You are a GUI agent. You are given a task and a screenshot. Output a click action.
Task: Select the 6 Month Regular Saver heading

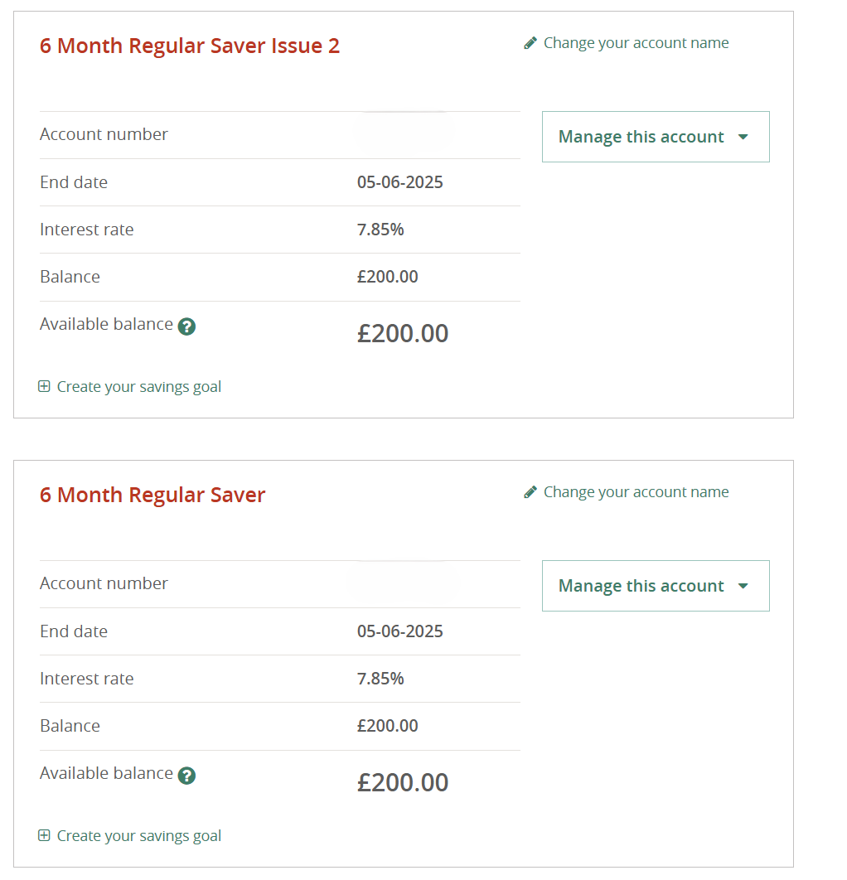(152, 495)
